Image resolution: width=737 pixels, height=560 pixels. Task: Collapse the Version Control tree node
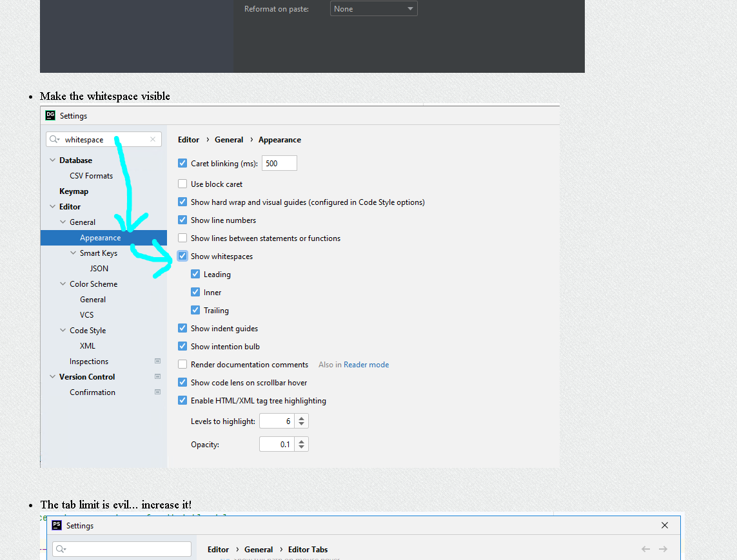[53, 376]
